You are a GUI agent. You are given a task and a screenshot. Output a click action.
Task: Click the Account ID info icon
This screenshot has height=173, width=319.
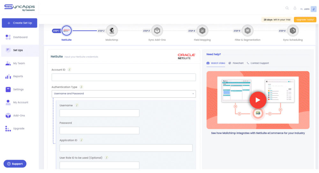click(x=69, y=70)
